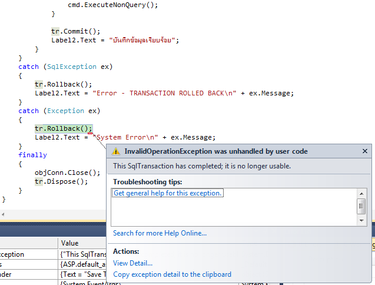Click 'catch (SqlException ex)' line
375x285 pixels.
[x=65, y=67]
